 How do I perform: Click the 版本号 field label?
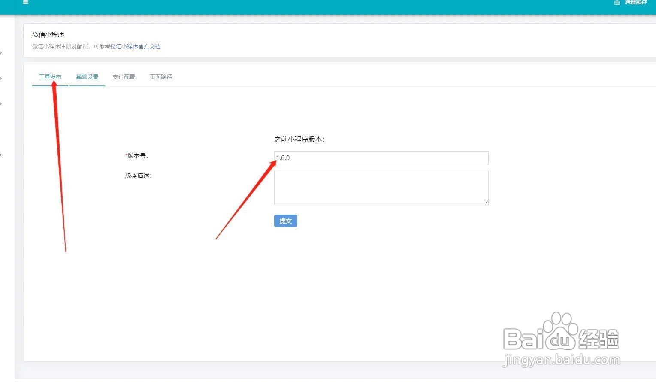pyautogui.click(x=137, y=156)
